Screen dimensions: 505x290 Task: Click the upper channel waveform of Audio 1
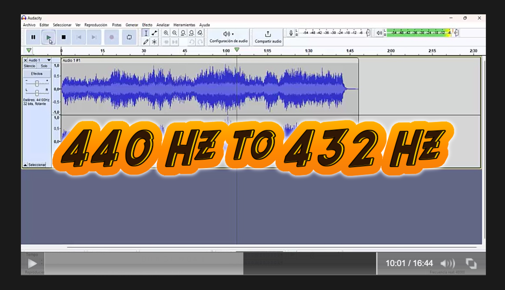point(209,89)
